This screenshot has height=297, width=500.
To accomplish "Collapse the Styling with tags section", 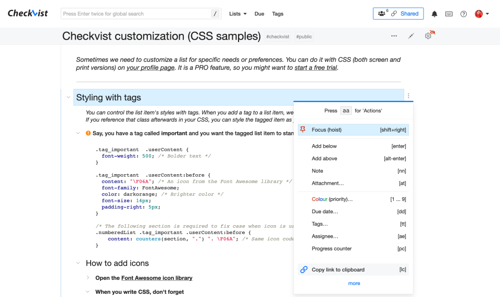I will click(x=68, y=97).
